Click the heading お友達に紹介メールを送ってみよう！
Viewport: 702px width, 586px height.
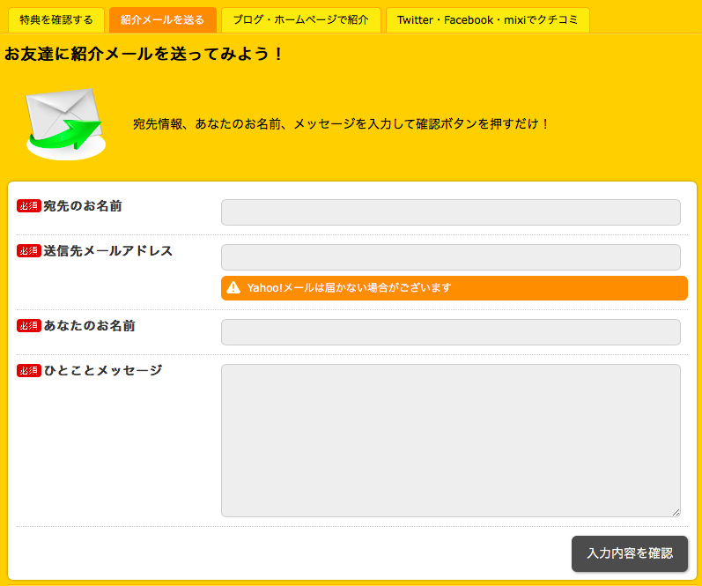pos(144,55)
